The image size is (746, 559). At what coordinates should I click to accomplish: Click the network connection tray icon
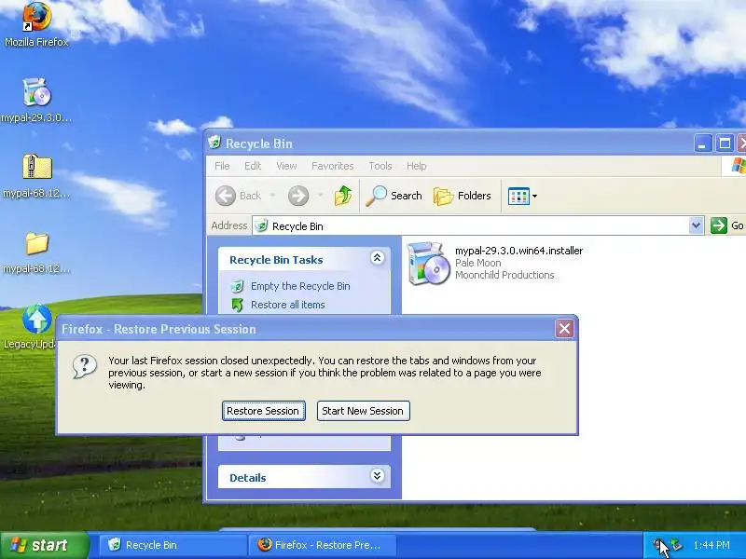(675, 545)
